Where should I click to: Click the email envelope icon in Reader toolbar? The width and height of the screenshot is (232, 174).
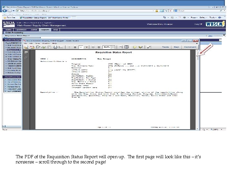(61, 47)
